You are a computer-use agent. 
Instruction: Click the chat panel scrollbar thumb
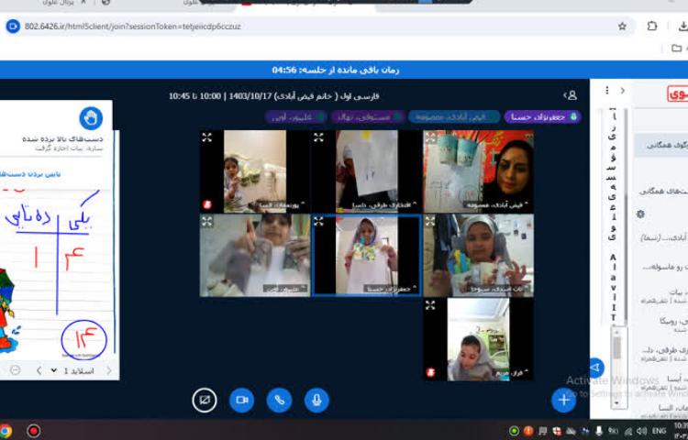point(617,348)
